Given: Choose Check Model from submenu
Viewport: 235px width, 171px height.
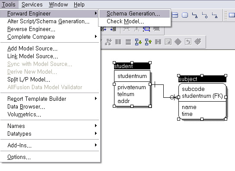Looking at the screenshot, I should pos(134,22).
